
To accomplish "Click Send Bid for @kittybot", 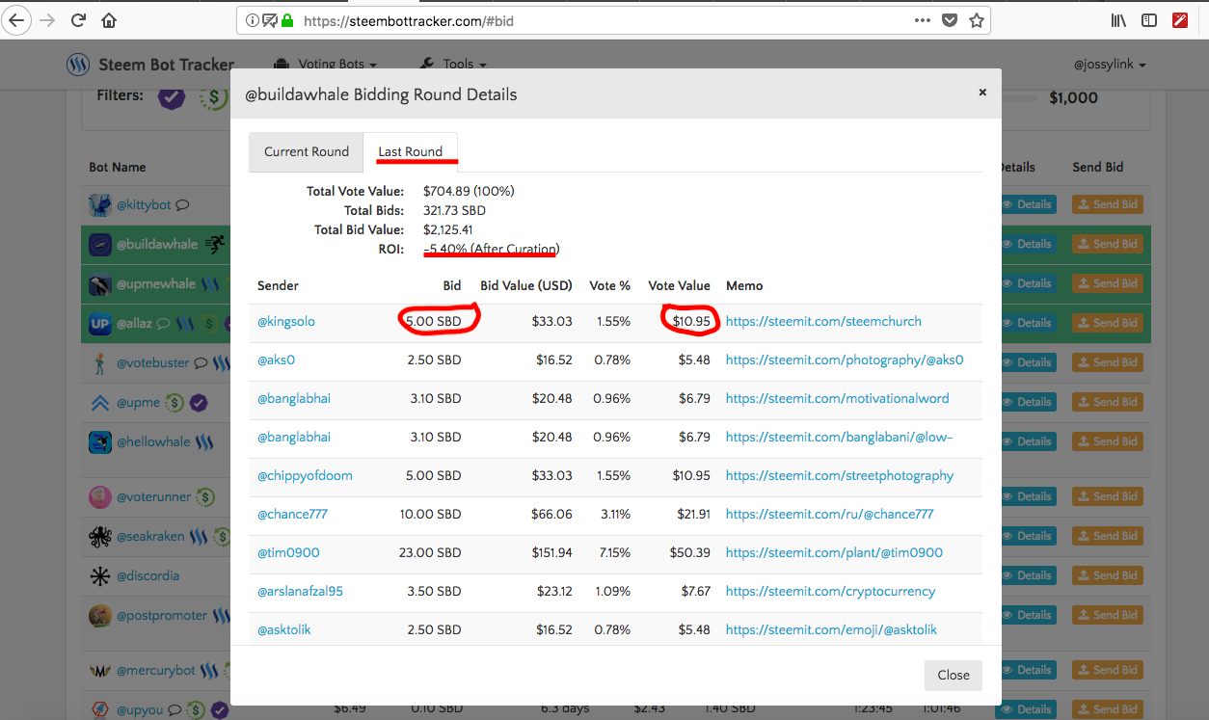I will [1107, 204].
